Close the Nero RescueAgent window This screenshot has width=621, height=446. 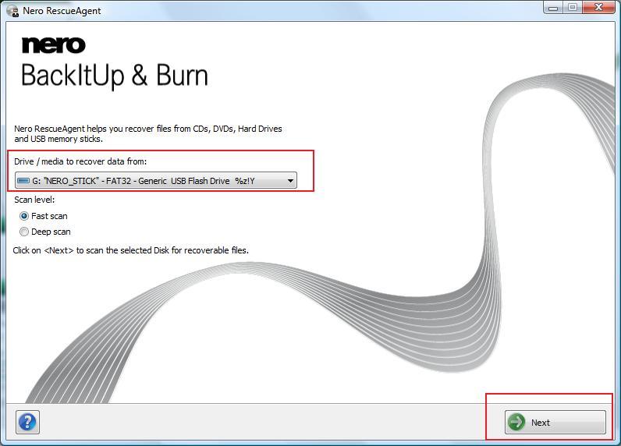tap(599, 8)
